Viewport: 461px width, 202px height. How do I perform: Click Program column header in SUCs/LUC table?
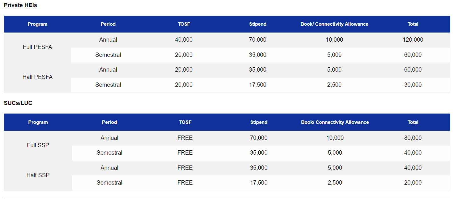(x=38, y=122)
